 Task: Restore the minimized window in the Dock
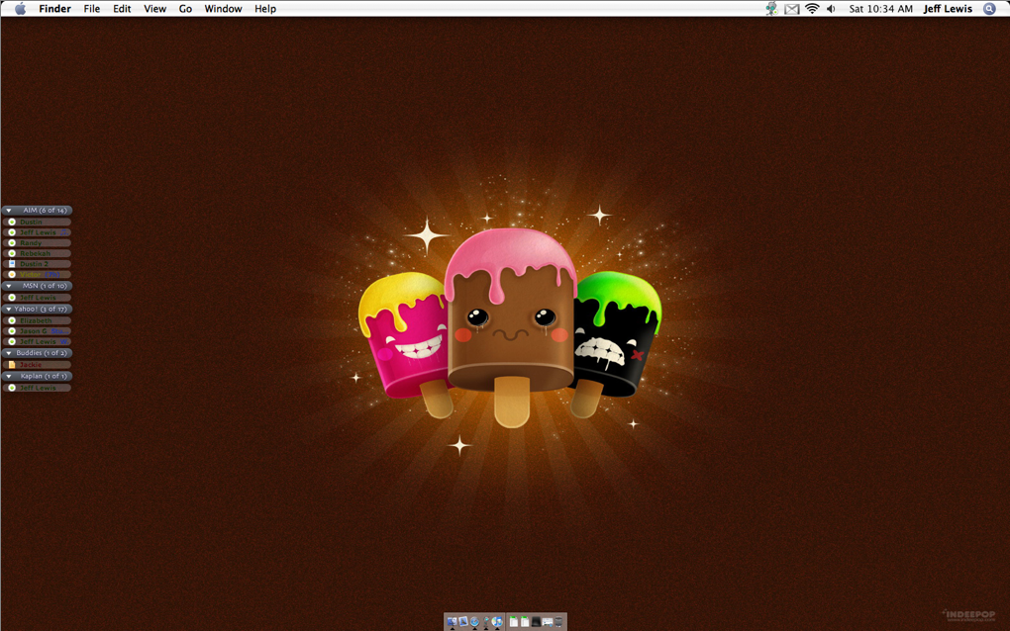(x=548, y=622)
